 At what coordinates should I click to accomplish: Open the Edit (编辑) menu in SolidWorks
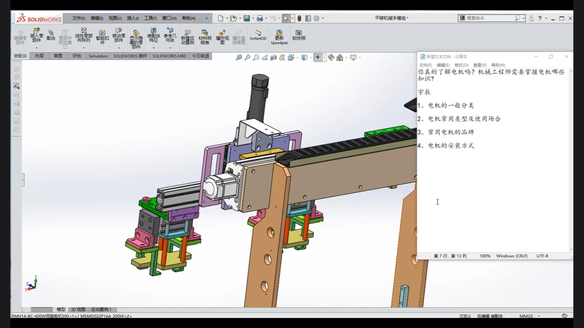point(97,18)
